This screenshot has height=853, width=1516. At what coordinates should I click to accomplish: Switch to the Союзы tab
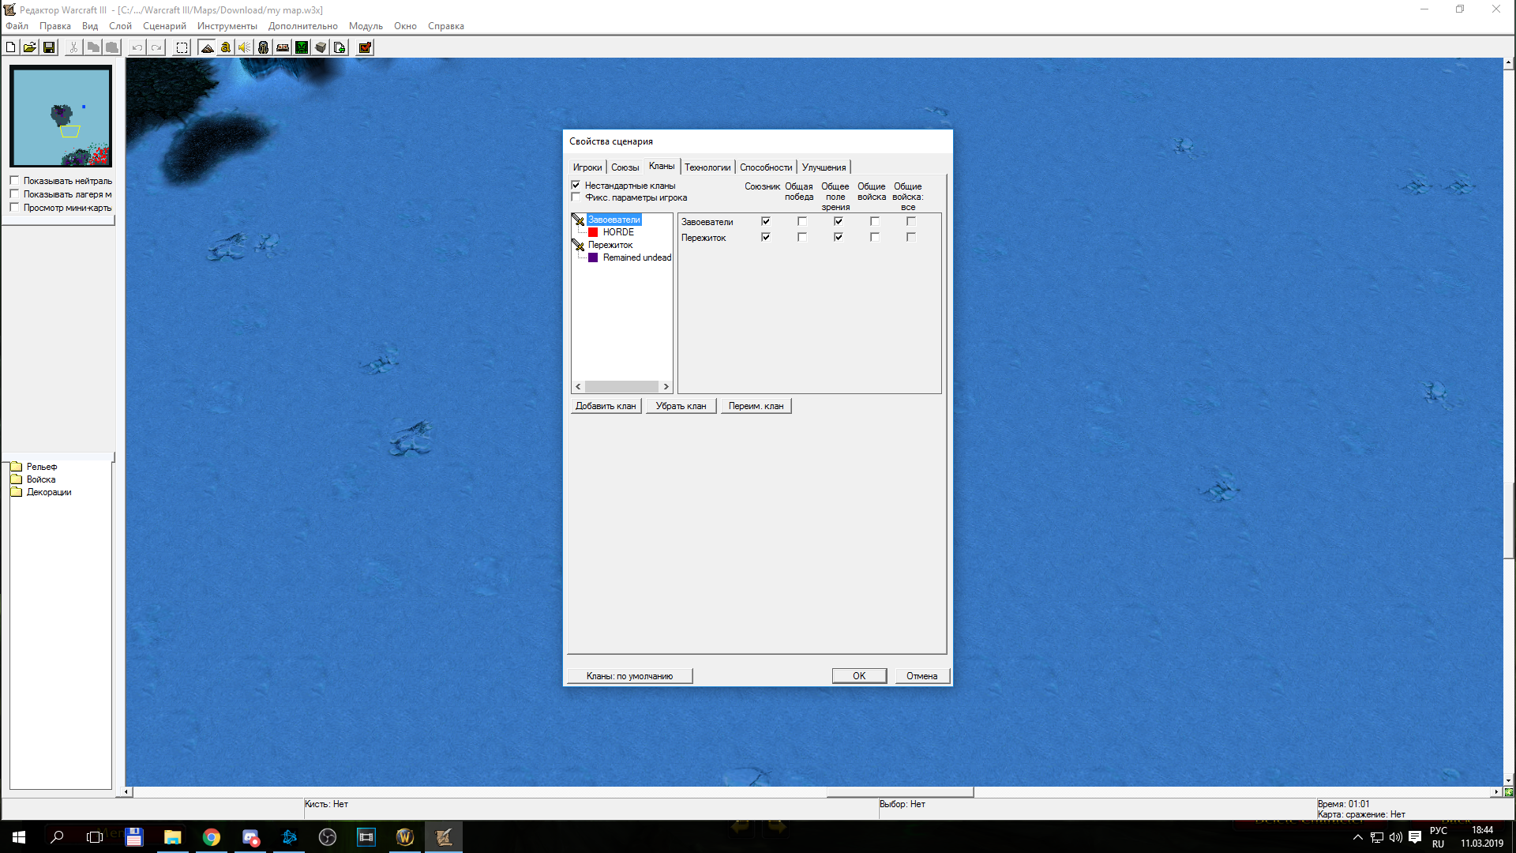625,167
